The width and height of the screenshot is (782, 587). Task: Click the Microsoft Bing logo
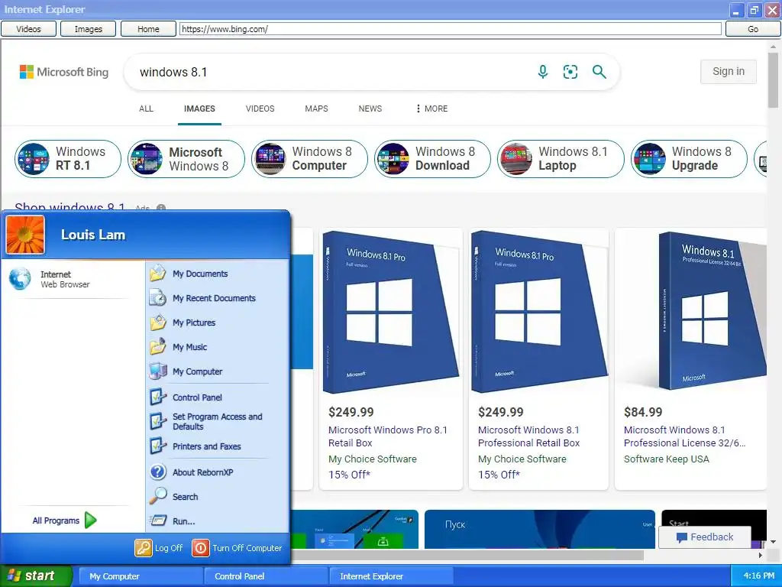click(64, 72)
